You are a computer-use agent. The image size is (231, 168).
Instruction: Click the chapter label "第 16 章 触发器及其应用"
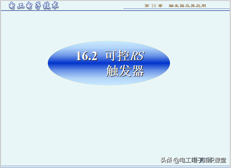[x=175, y=6]
